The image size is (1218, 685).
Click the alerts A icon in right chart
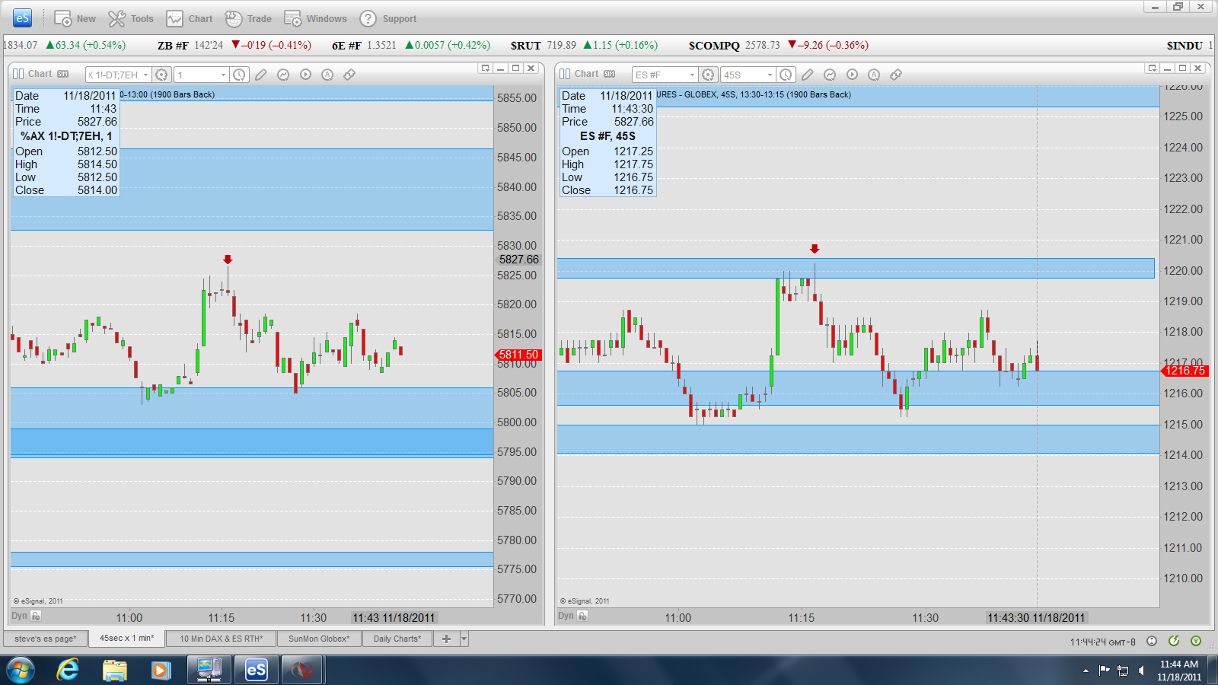point(874,75)
